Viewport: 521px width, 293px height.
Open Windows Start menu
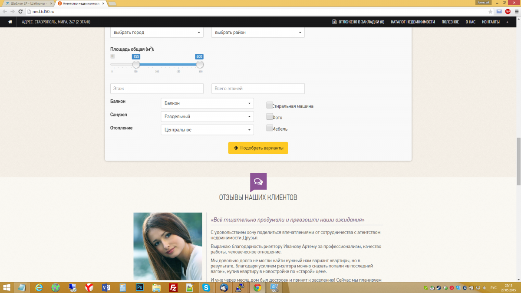coord(7,287)
